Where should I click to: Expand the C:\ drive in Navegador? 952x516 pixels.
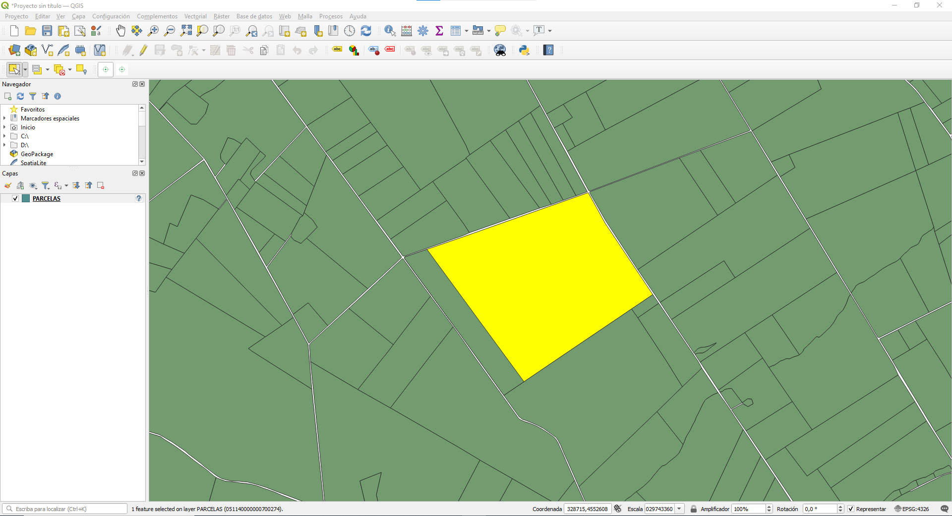(x=5, y=136)
